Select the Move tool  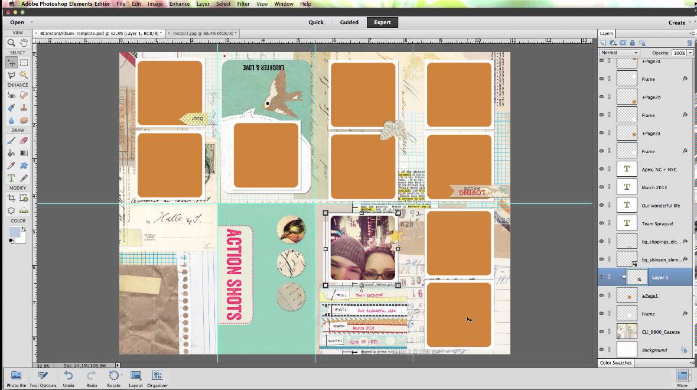pos(11,63)
